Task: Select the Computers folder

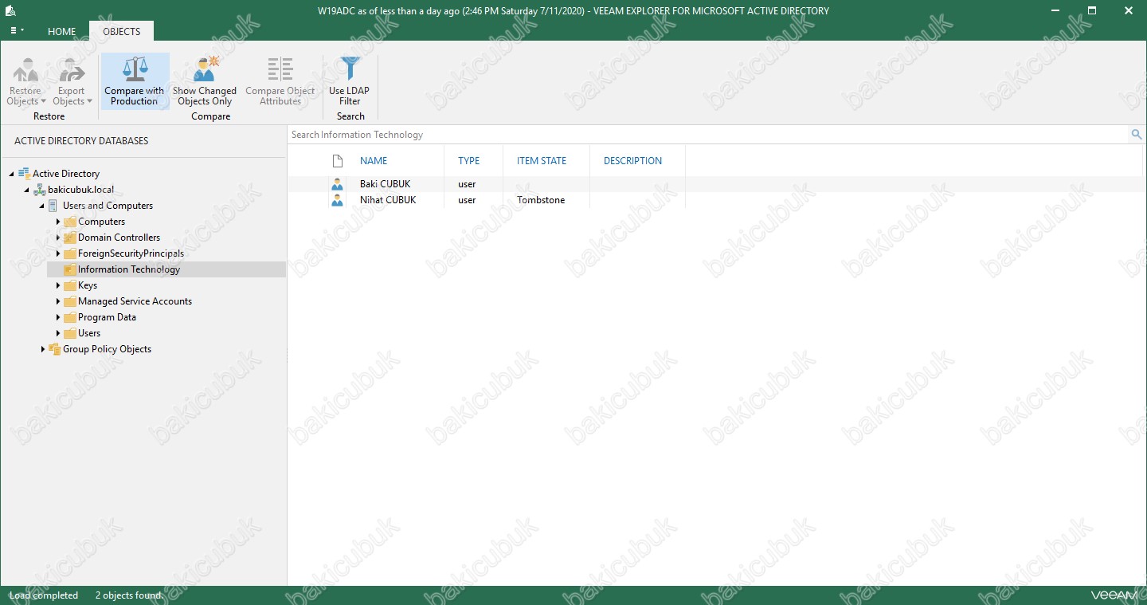Action: [101, 222]
